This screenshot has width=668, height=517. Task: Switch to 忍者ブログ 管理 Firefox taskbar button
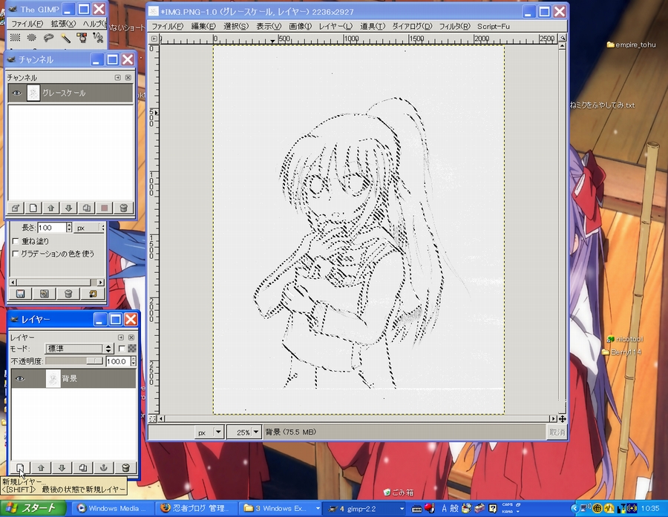195,509
